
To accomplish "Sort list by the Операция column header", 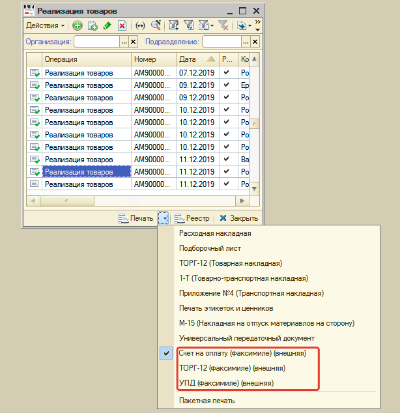I will pyautogui.click(x=87, y=59).
